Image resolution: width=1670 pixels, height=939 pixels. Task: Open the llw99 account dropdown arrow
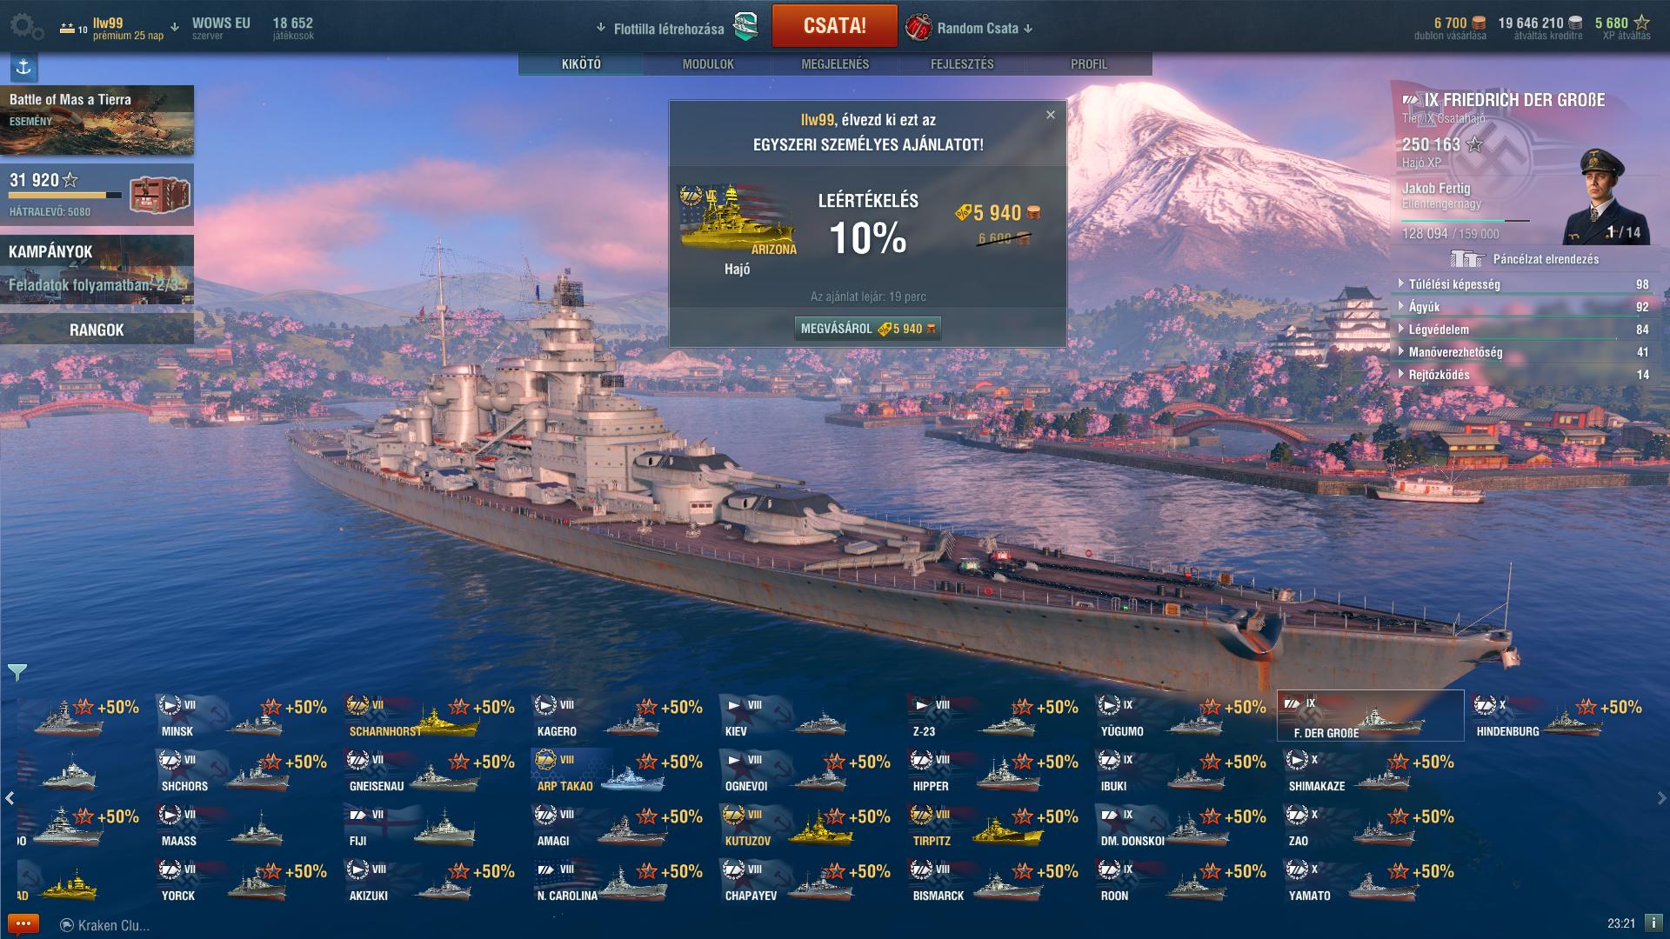(175, 27)
